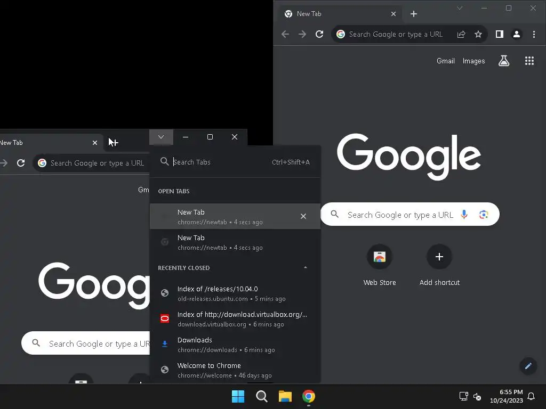The height and width of the screenshot is (409, 546).
Task: Bookmark this tab with star icon
Action: (478, 34)
